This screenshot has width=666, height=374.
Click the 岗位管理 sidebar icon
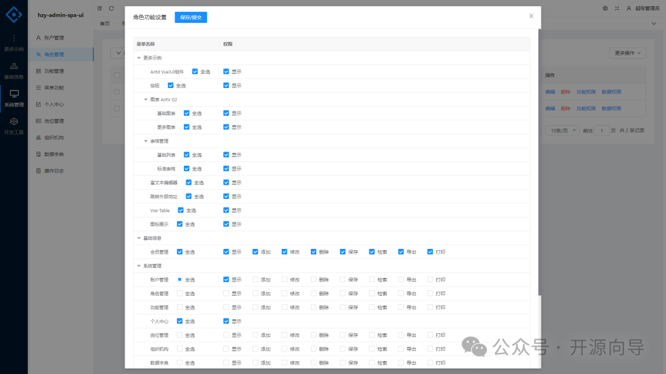[x=39, y=121]
